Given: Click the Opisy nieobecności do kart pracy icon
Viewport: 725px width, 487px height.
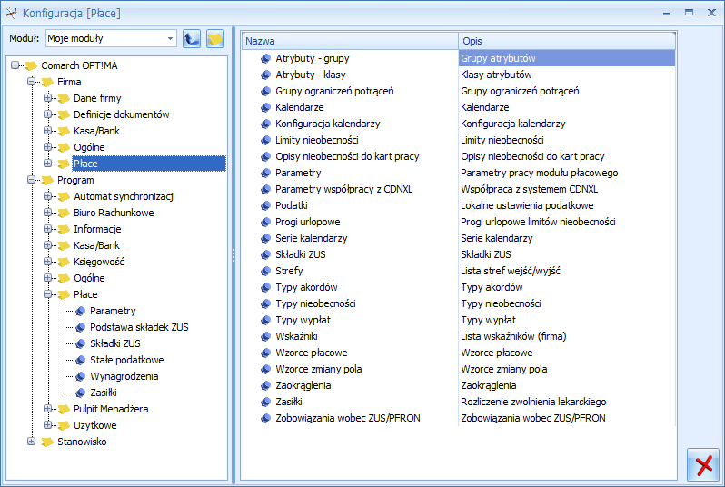Looking at the screenshot, I should pyautogui.click(x=265, y=156).
